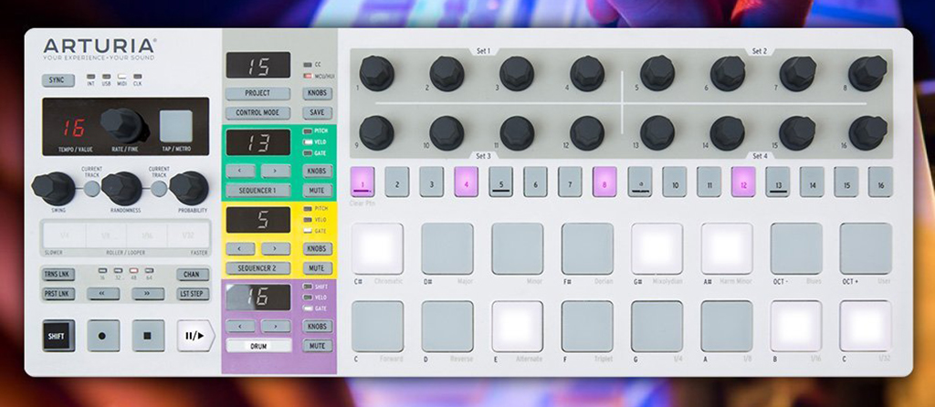Click the SAVE button
This screenshot has height=407, width=935.
click(317, 112)
